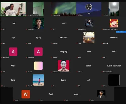The height and width of the screenshot is (104, 126).
Task: Select the red-background portrait of Andi Teguh
Action: [x=64, y=66]
